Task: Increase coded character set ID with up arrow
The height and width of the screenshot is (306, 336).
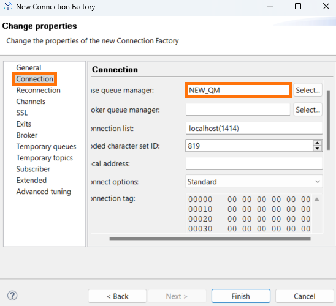Action: pos(318,143)
